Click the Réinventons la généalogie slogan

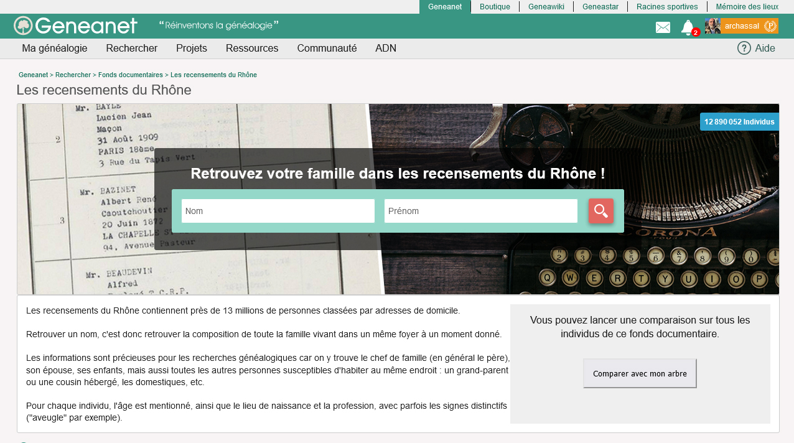tap(219, 26)
